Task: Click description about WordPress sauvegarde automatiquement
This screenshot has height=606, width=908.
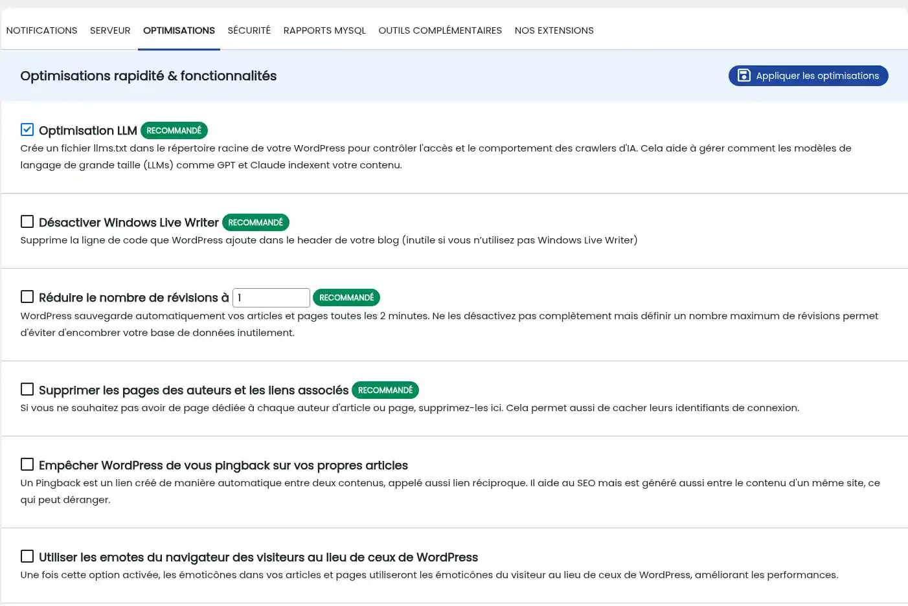Action: pyautogui.click(x=449, y=324)
